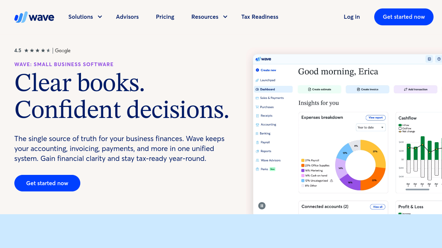Click the Create estimate button
Viewport: 442px width, 248px height.
319,89
